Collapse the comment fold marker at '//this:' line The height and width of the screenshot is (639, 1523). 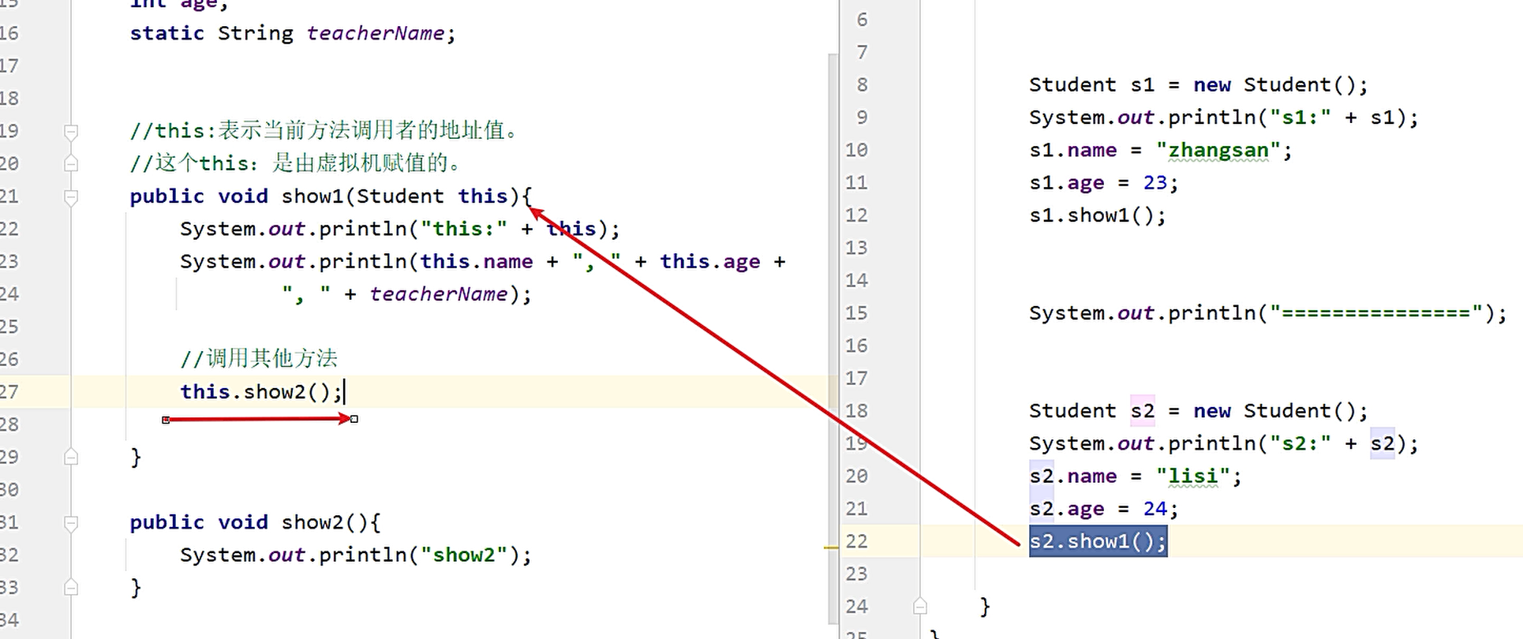point(71,131)
